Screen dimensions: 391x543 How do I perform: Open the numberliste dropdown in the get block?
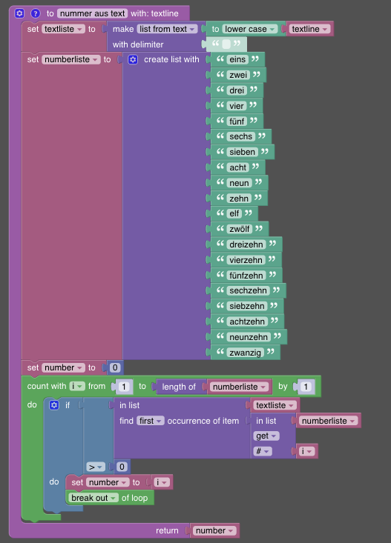329,421
